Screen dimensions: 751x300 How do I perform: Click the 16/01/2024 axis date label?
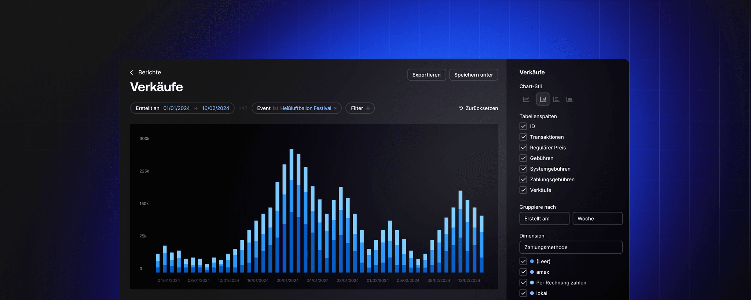pyautogui.click(x=258, y=281)
